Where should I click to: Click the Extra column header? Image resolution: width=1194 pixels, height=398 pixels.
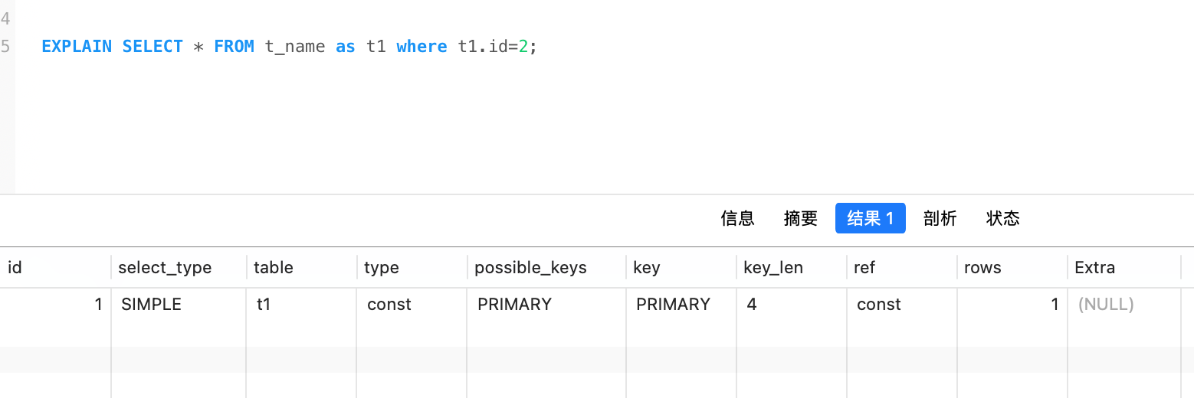1094,268
